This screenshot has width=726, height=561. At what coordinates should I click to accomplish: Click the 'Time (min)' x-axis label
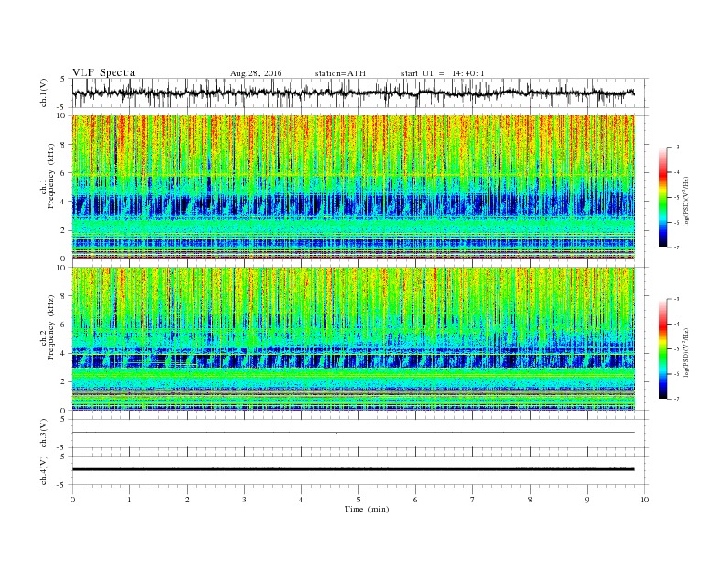[367, 509]
